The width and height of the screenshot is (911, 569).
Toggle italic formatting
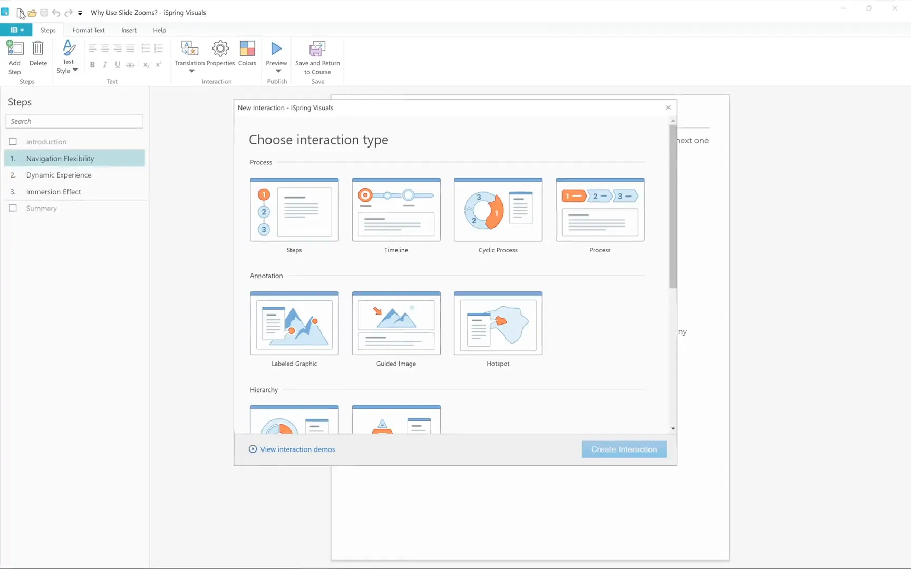105,65
